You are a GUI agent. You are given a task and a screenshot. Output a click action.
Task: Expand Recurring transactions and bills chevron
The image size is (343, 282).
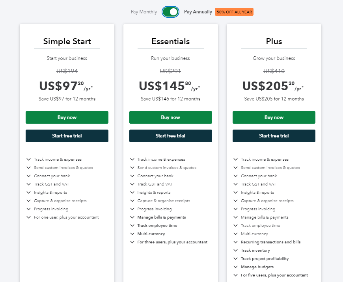coord(236,242)
